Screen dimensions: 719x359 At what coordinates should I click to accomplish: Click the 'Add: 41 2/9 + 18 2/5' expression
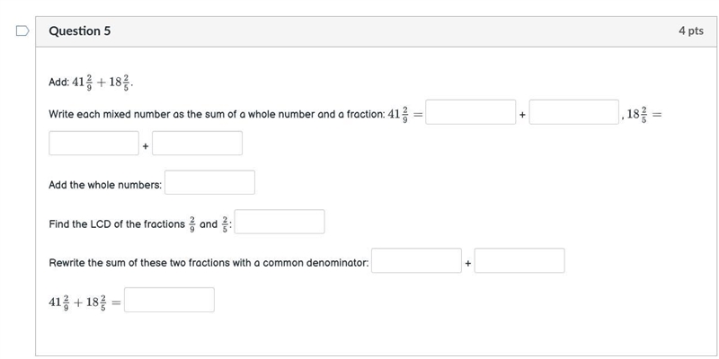pos(91,83)
